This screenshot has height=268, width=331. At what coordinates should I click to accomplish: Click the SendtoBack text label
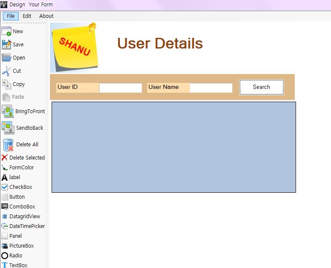(29, 128)
